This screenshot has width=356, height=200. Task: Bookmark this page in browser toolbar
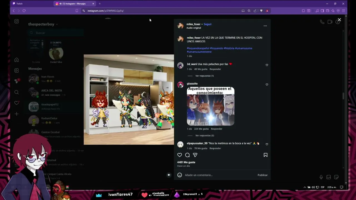[77, 11]
